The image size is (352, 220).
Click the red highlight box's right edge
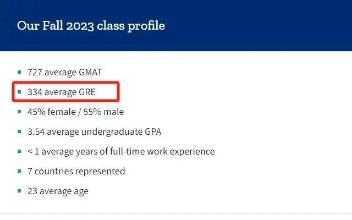pyautogui.click(x=118, y=92)
